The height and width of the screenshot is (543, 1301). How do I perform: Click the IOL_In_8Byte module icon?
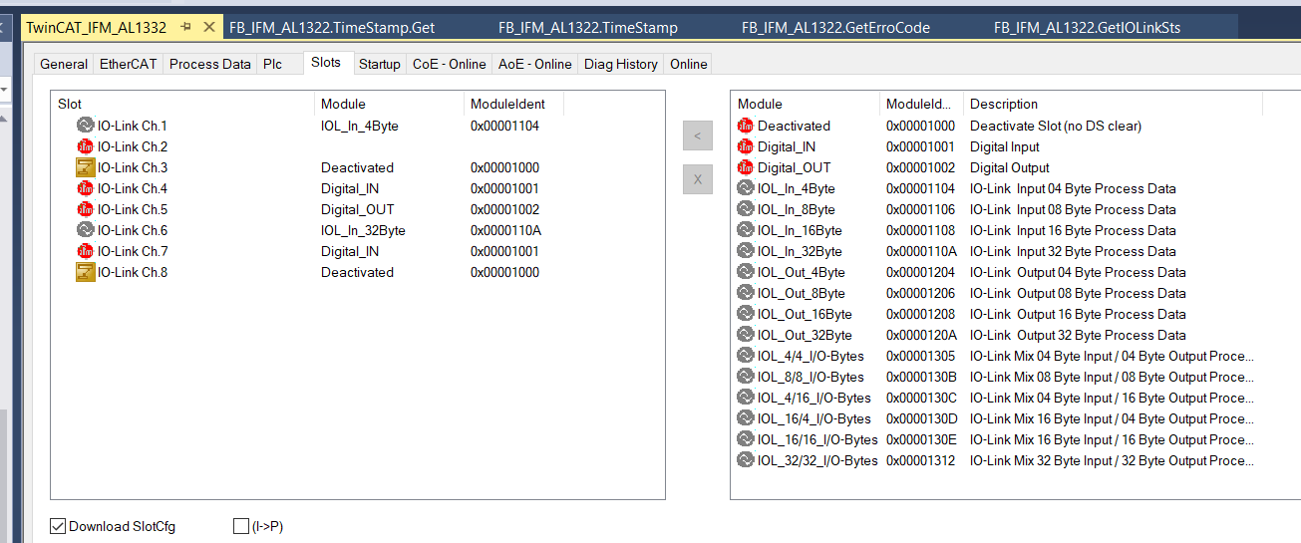click(x=746, y=209)
